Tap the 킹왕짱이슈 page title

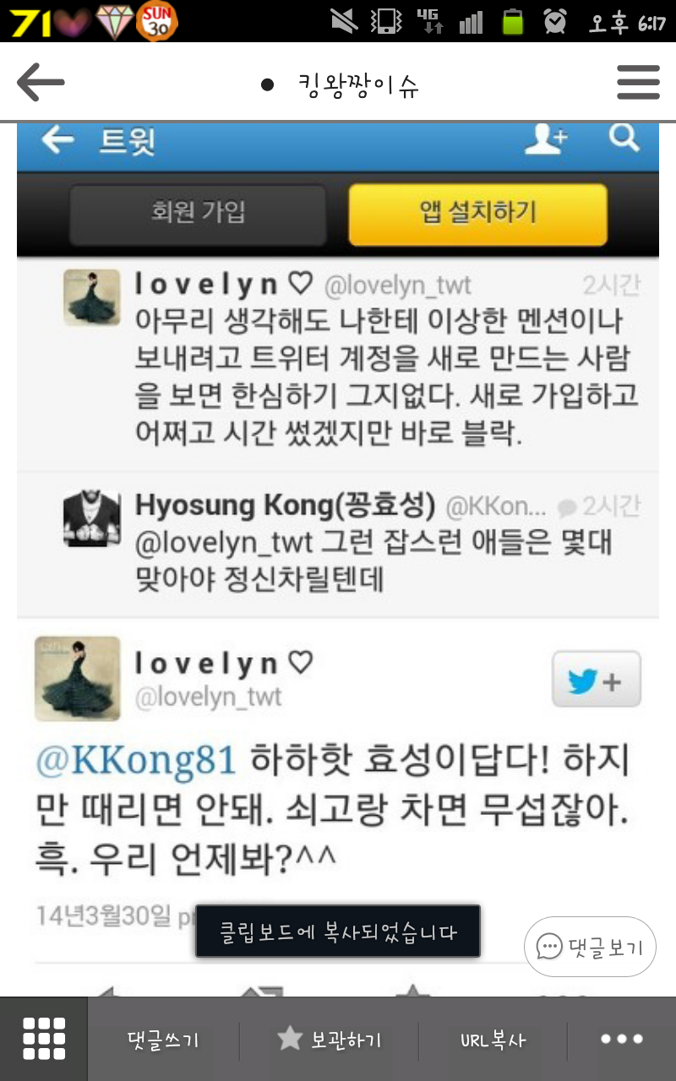pyautogui.click(x=358, y=84)
